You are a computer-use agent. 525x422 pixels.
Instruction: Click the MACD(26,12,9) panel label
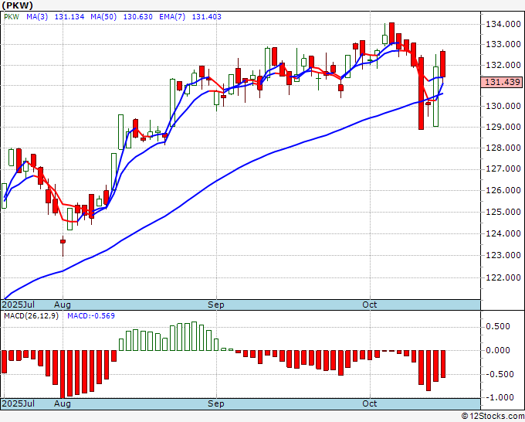click(31, 316)
